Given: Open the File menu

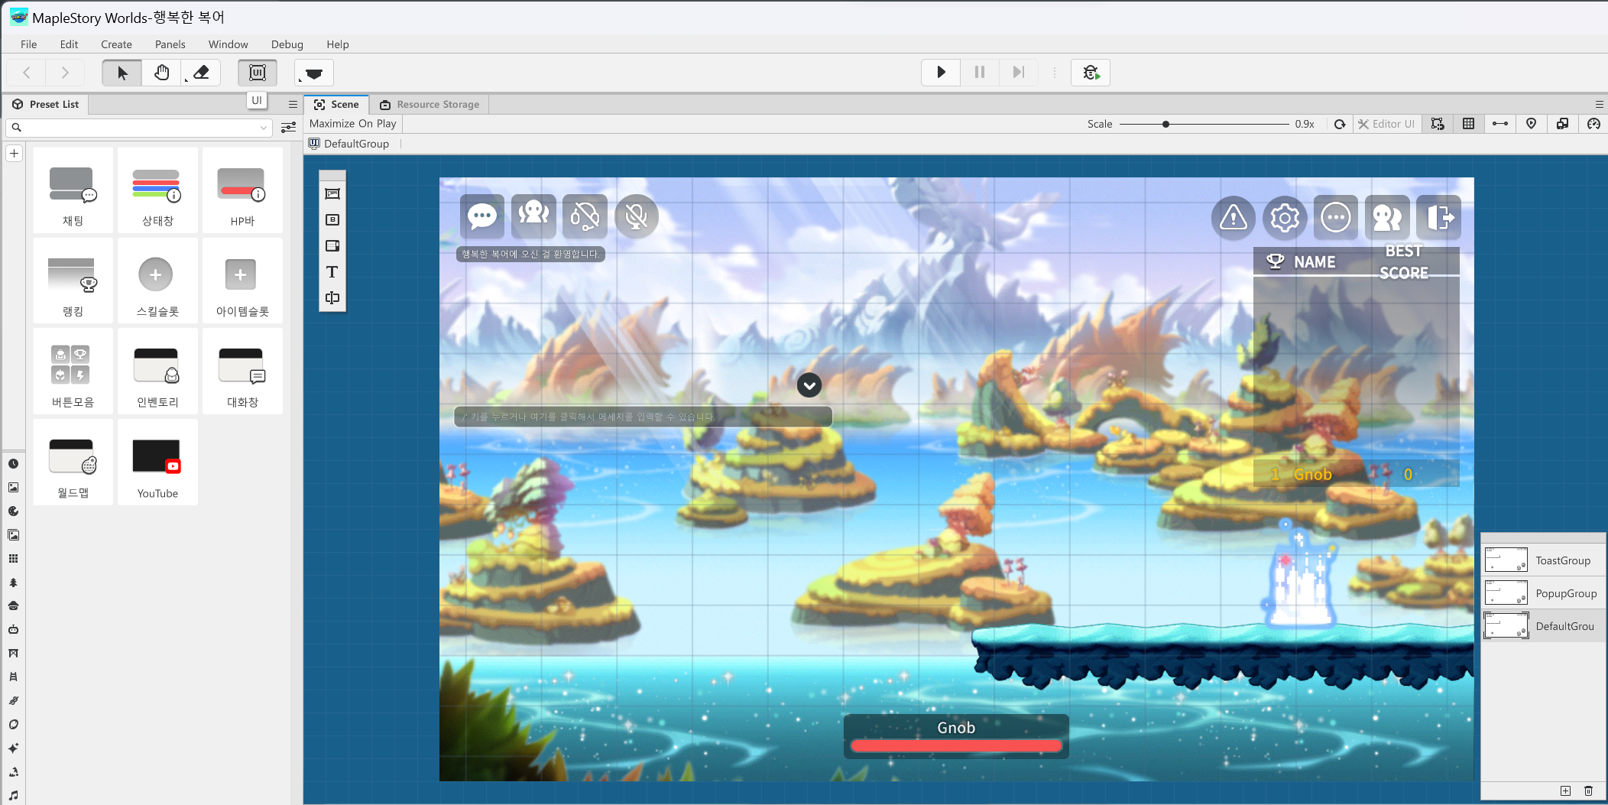Looking at the screenshot, I should tap(29, 44).
